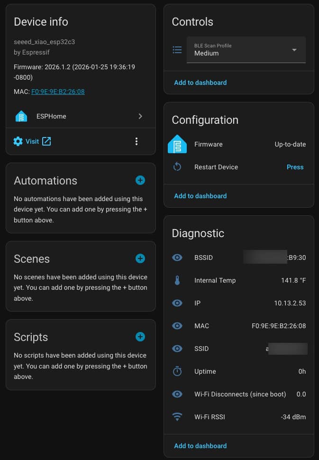Screen dimensions: 319x460
Task: Click the eye icon beside BSSID
Action: tap(177, 258)
